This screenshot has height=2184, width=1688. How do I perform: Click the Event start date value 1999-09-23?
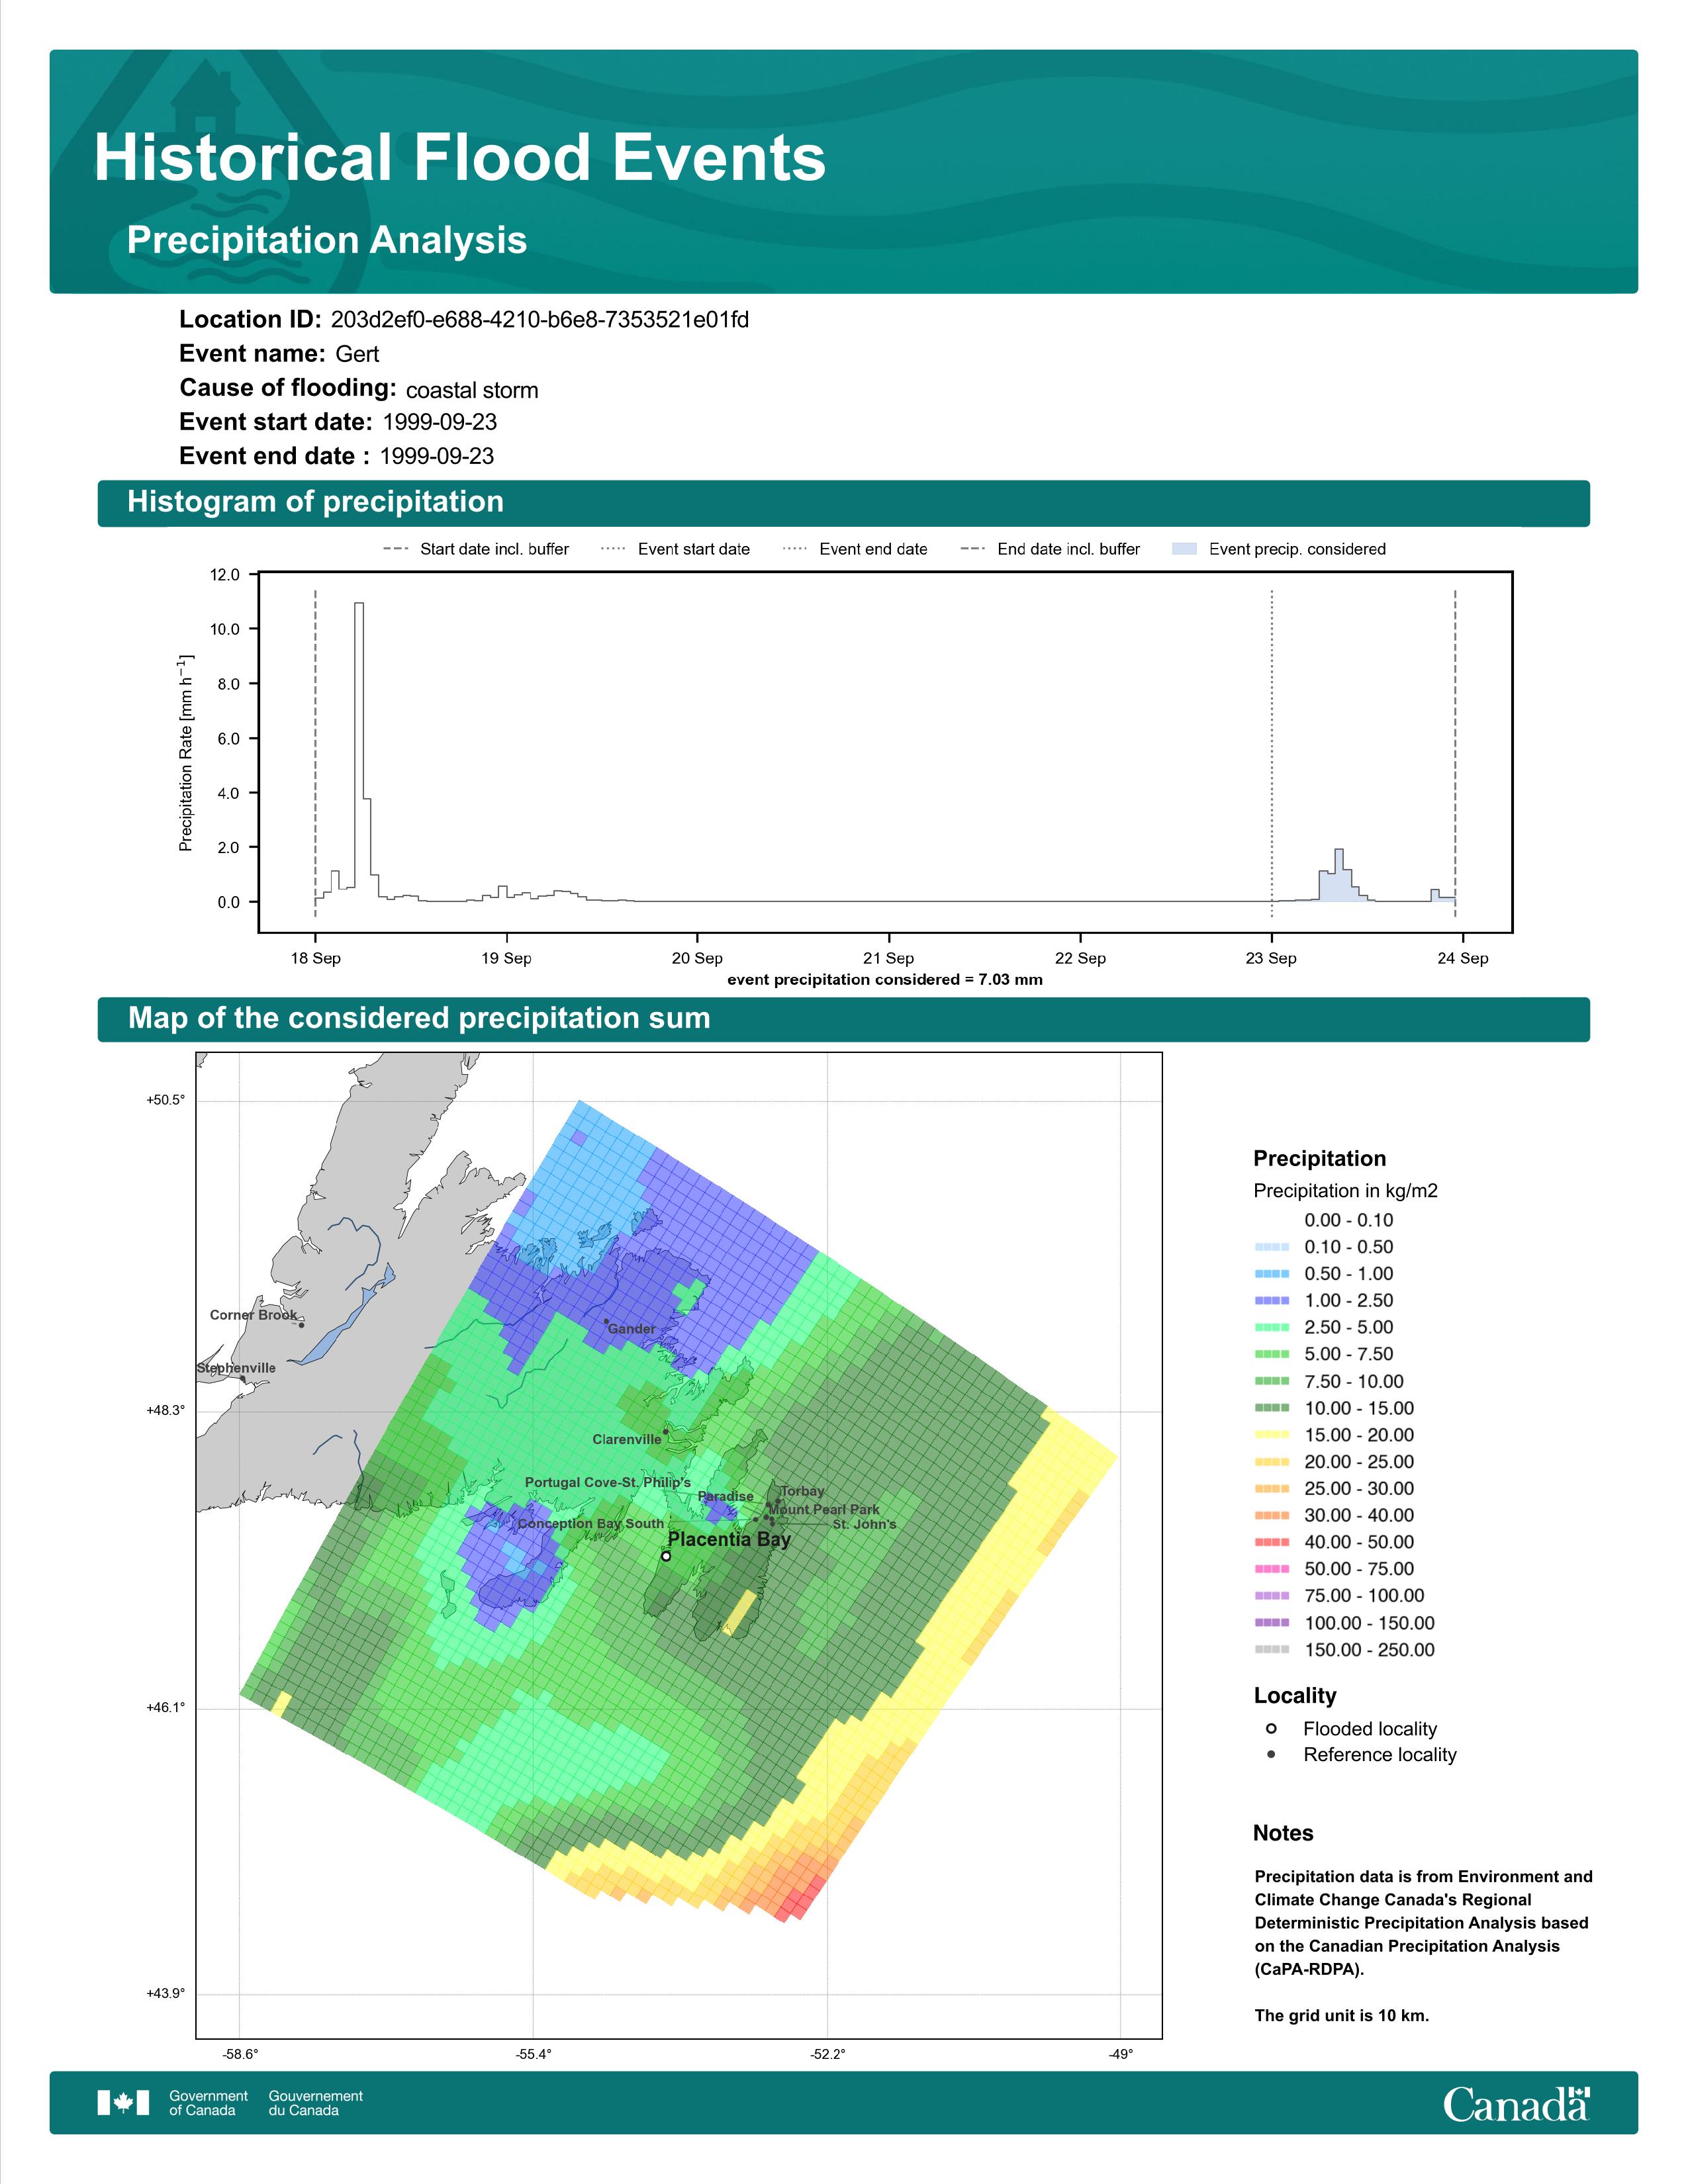click(440, 422)
